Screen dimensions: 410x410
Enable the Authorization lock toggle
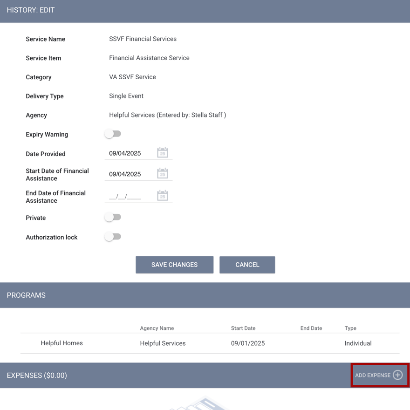tap(113, 237)
